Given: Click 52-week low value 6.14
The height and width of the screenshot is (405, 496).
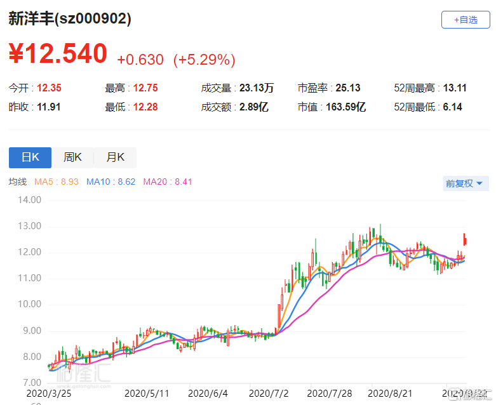Looking at the screenshot, I should click(x=452, y=107).
